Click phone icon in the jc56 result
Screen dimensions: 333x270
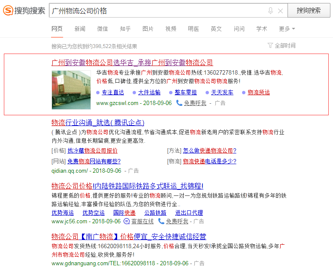161,221
